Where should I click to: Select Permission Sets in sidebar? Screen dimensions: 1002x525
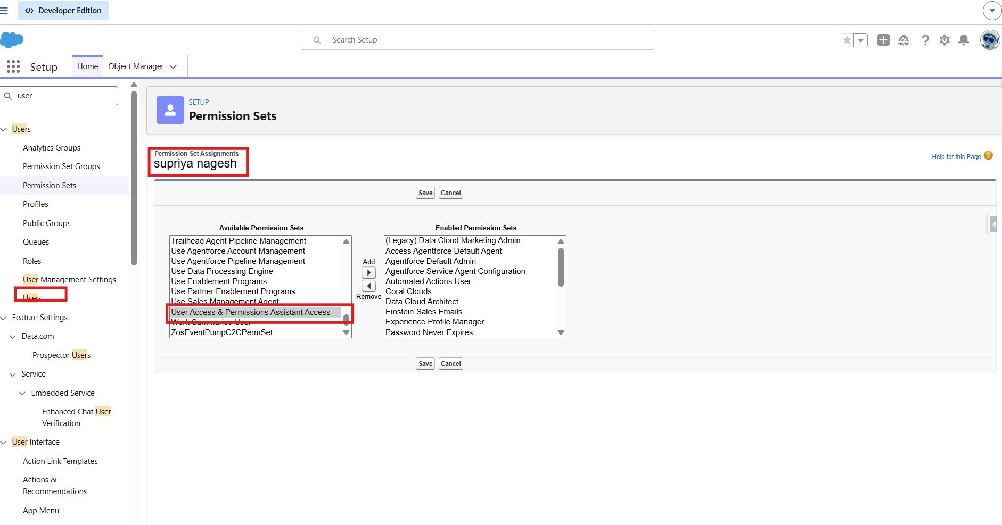pyautogui.click(x=50, y=186)
